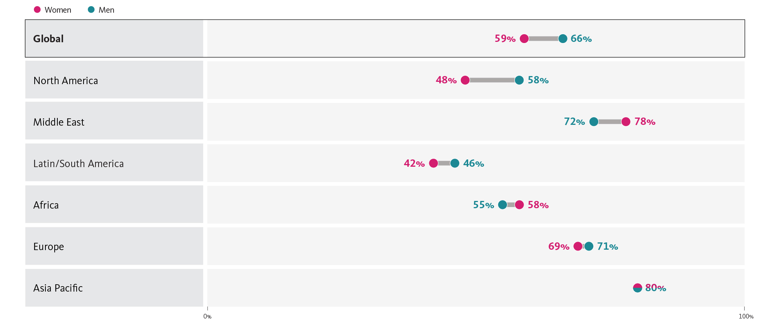Select the Global women 59% data point

click(x=524, y=38)
